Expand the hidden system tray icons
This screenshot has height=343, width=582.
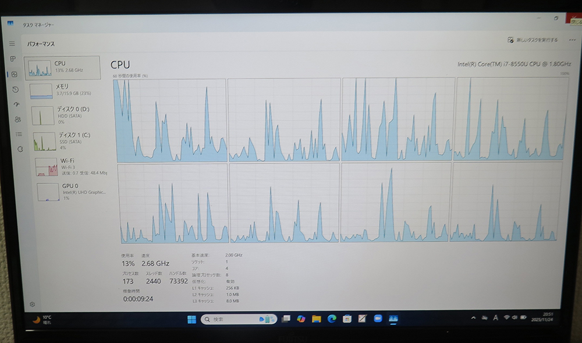click(473, 318)
